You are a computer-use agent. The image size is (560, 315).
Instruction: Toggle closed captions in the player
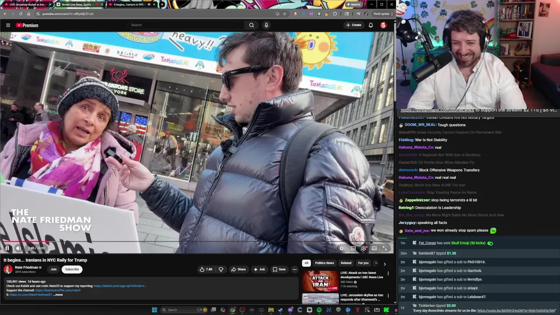tap(353, 248)
